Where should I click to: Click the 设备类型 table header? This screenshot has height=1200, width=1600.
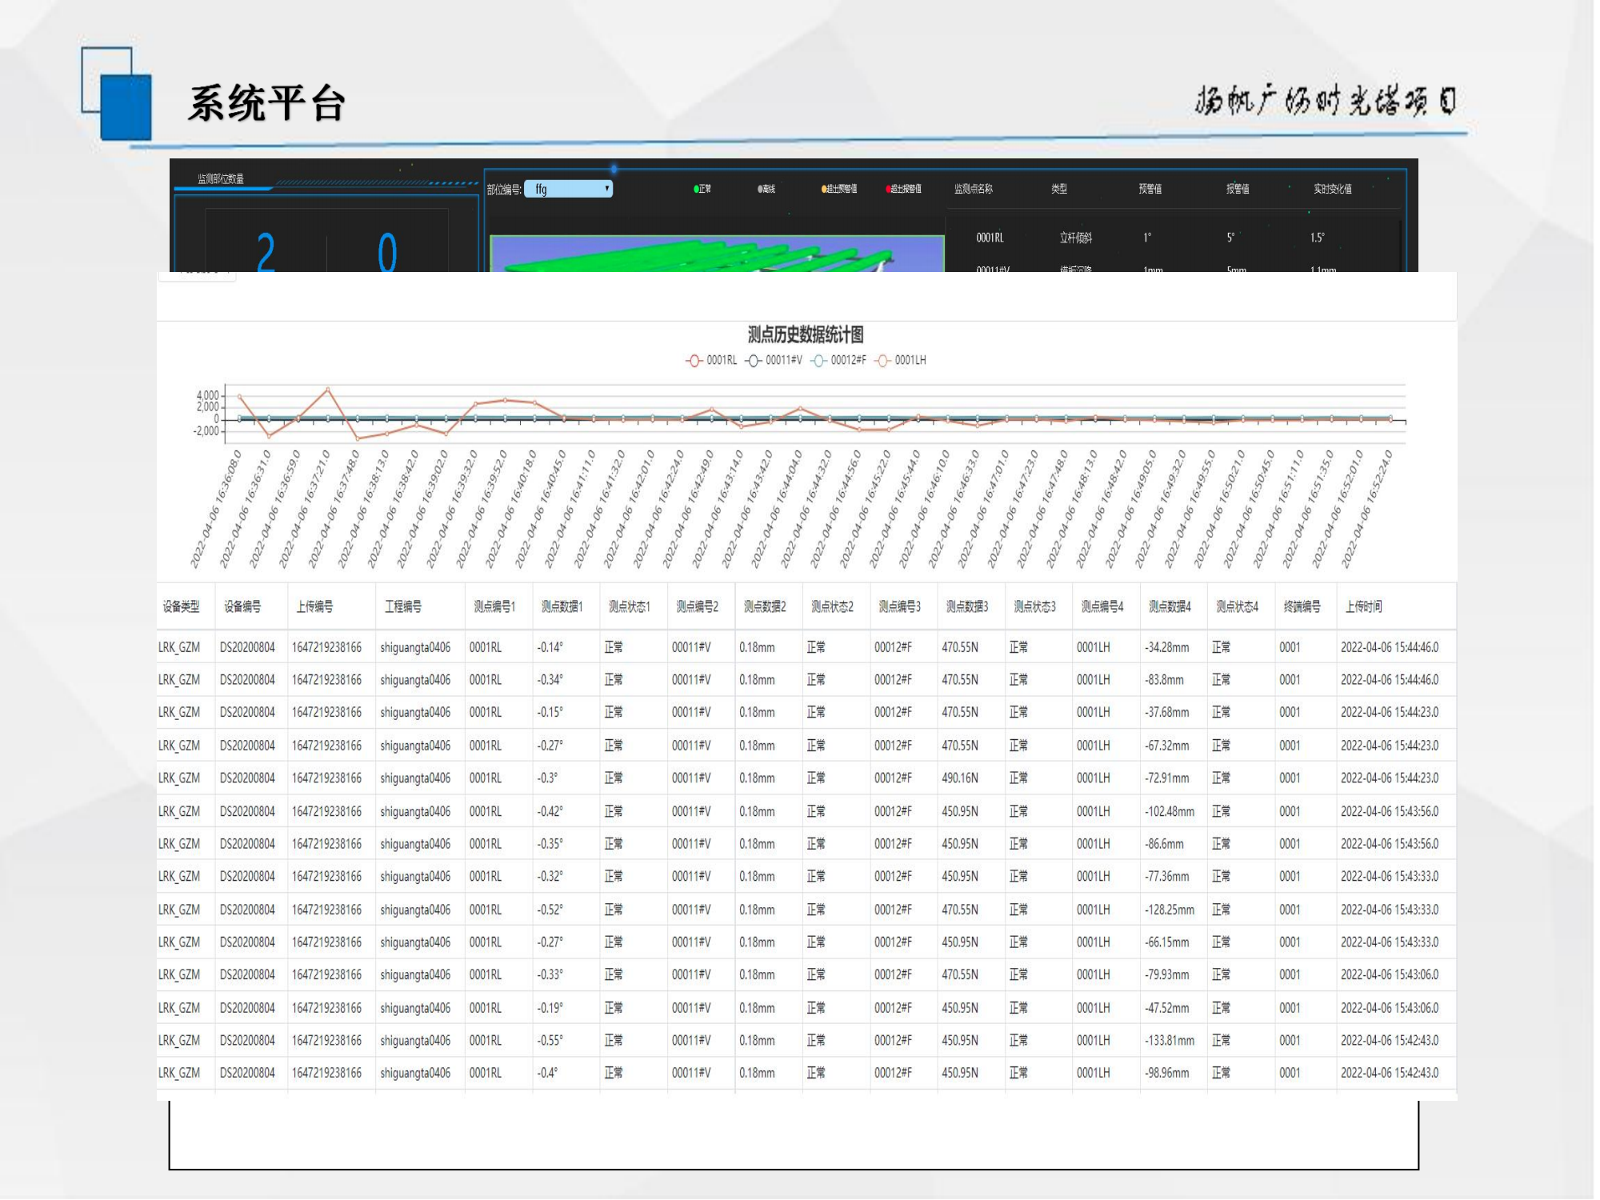point(181,606)
